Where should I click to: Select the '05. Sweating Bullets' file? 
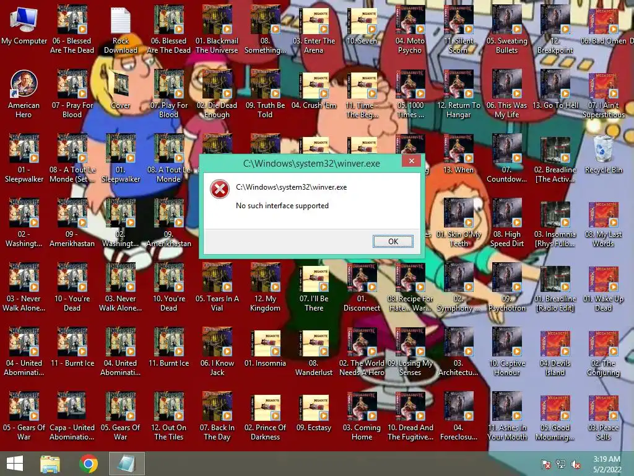[x=506, y=30]
